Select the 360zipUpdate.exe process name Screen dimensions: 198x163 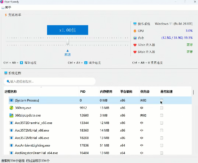click(28, 115)
